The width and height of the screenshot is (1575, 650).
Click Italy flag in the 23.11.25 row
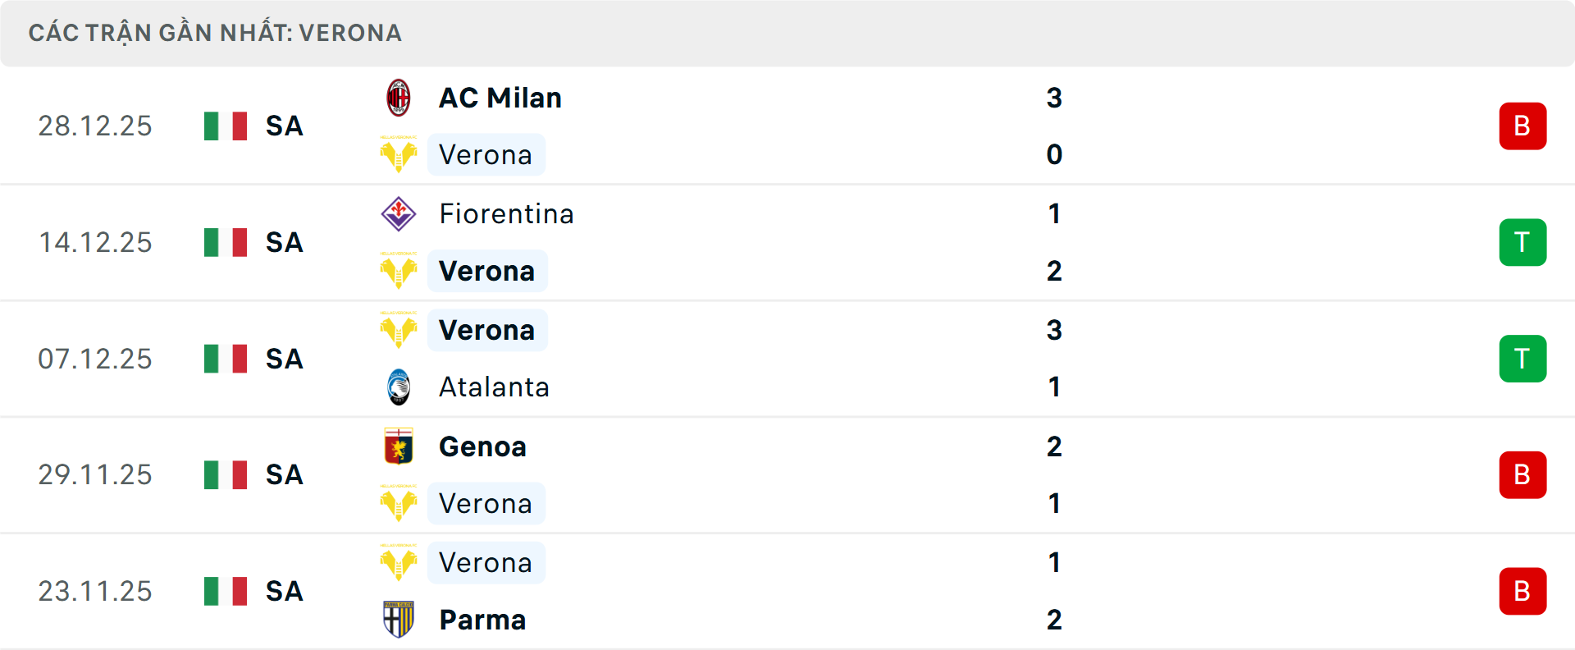pyautogui.click(x=226, y=591)
